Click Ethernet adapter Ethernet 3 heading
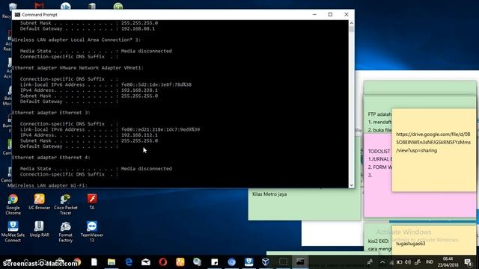Image resolution: width=479 pixels, height=269 pixels. pos(51,113)
